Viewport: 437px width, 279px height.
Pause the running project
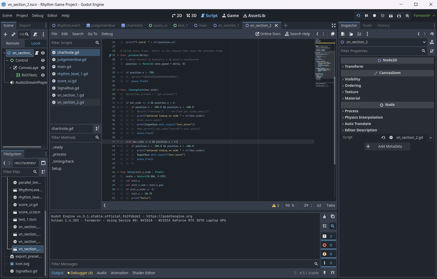pyautogui.click(x=366, y=16)
